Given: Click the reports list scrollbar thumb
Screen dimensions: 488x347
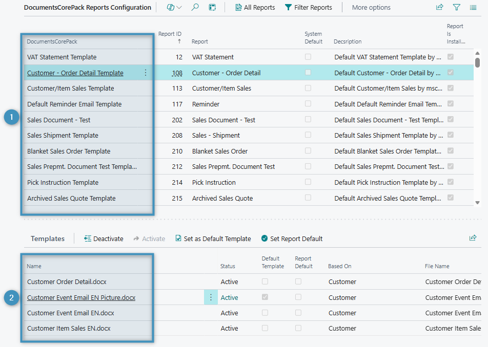Looking at the screenshot, I should (477, 62).
